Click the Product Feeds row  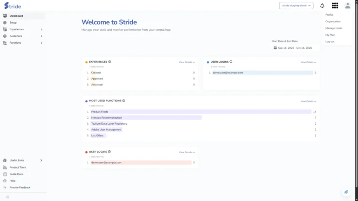[201, 112]
